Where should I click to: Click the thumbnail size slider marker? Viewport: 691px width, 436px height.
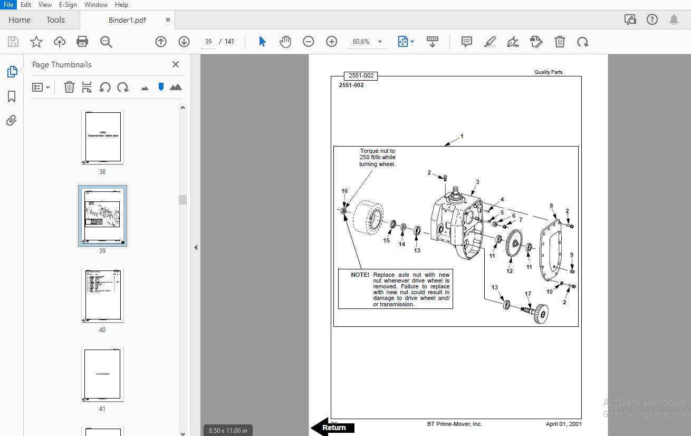[x=161, y=87]
